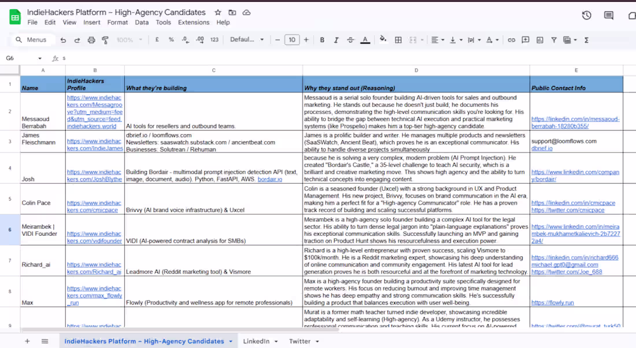Viewport: 636px width, 348px height.
Task: Toggle bold formatting
Action: pyautogui.click(x=322, y=40)
